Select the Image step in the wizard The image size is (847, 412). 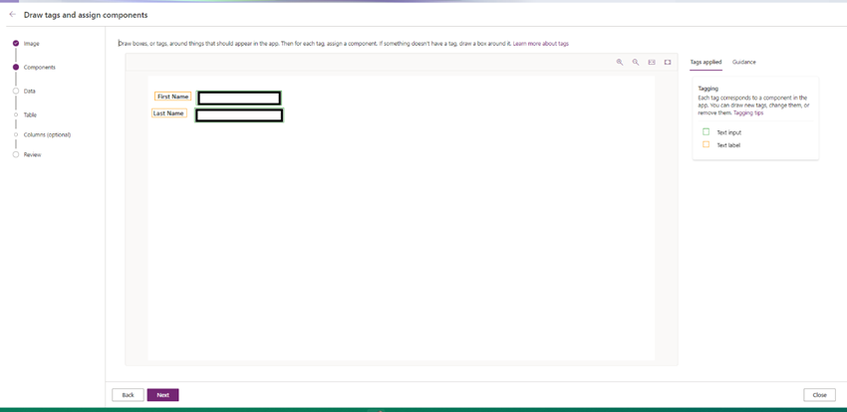[31, 43]
